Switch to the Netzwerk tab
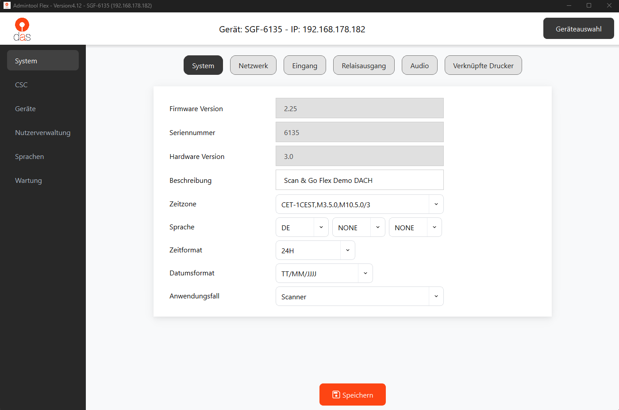Screen dimensions: 619x410 coord(253,65)
